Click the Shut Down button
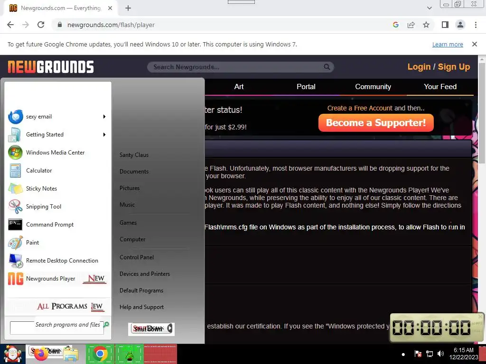 pos(148,329)
